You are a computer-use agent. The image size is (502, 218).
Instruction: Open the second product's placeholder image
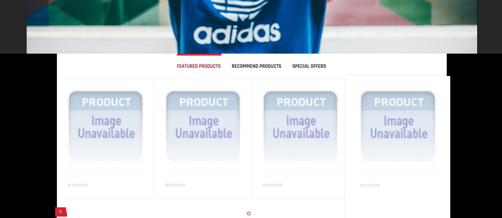point(203,126)
